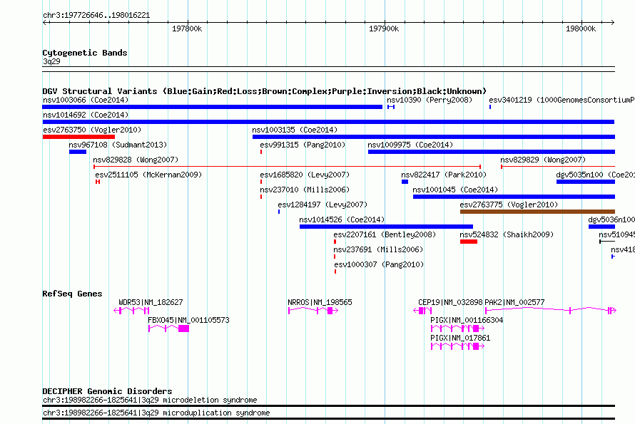Select the brown esv2763775 (Vogler2010) complex bar
The width and height of the screenshot is (635, 424).
[537, 212]
